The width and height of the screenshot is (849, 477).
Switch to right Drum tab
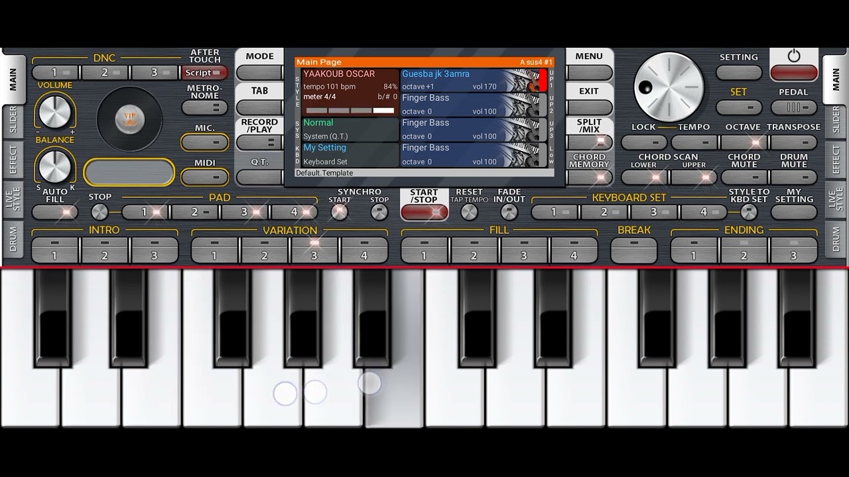tap(836, 240)
